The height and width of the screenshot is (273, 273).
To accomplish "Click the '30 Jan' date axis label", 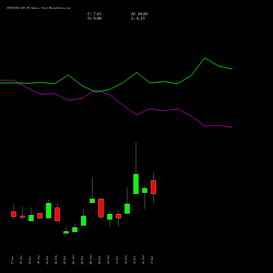I will click(x=39, y=260).
